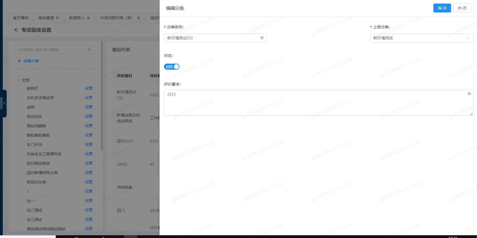Close the 市场问题列表（新） tab with its X
Image resolution: width=477 pixels, height=238 pixels.
(x=139, y=18)
